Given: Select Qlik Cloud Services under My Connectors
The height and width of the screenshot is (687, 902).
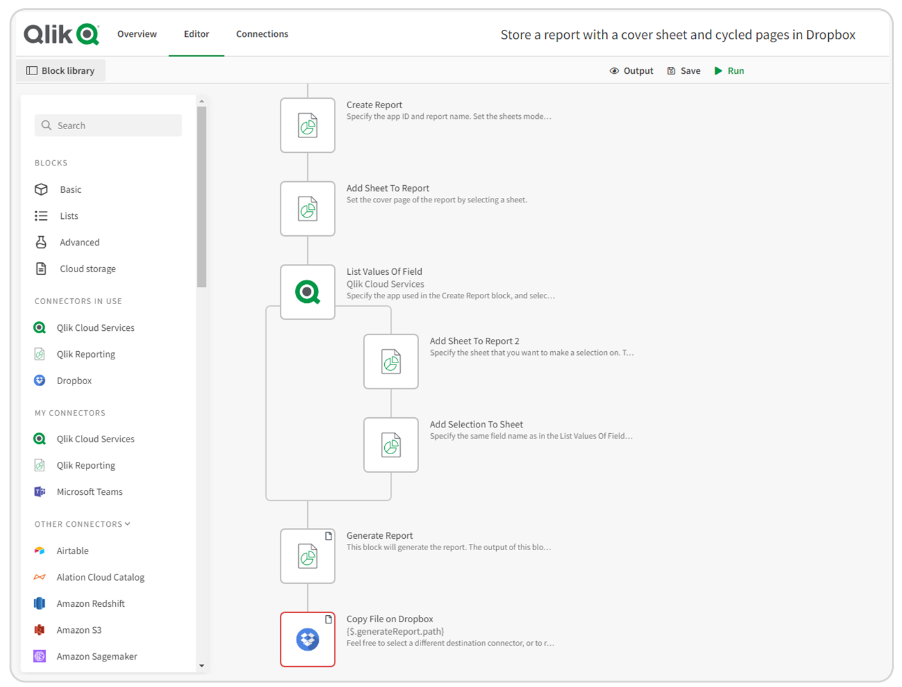Looking at the screenshot, I should tap(84, 439).
